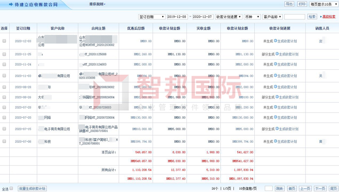Image resolution: width=339 pixels, height=192 pixels.
Task: Tick the checkbox for row 2020-11-25
Action: click(4, 54)
